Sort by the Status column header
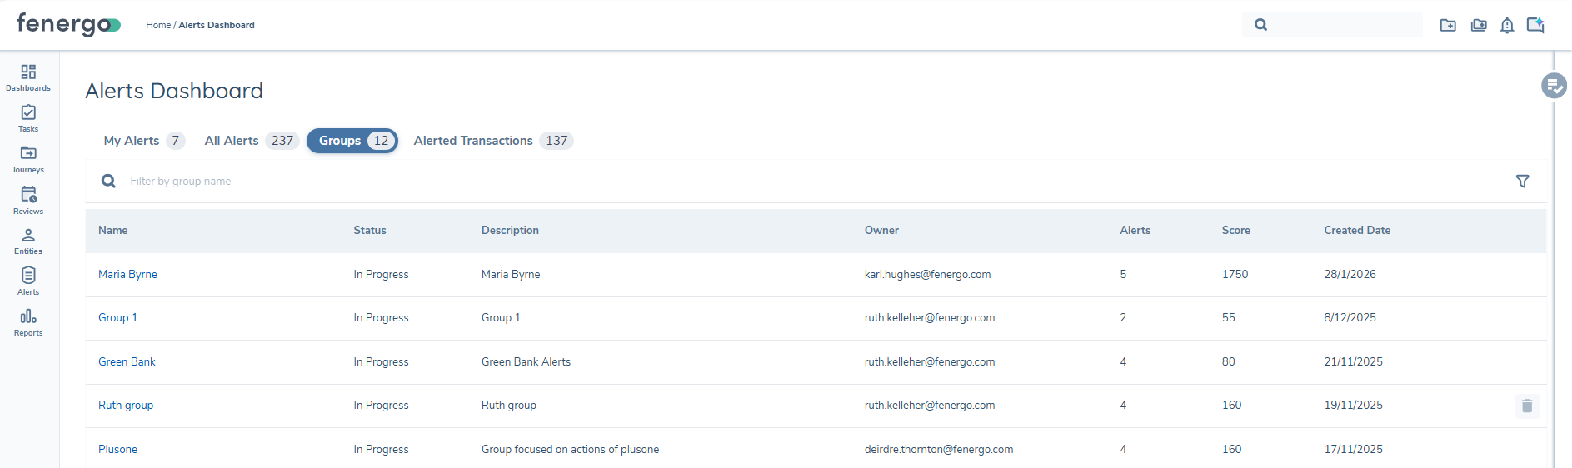This screenshot has width=1572, height=468. (x=370, y=231)
